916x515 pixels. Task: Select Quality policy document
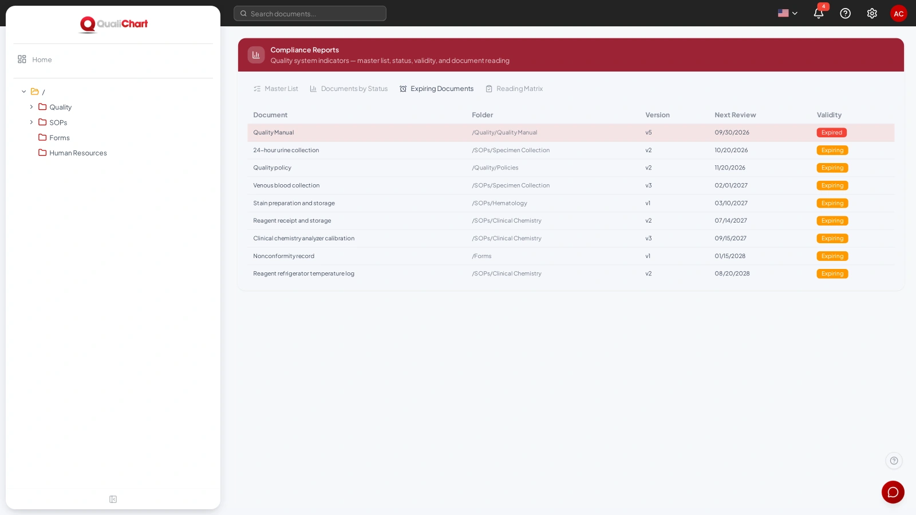272,168
